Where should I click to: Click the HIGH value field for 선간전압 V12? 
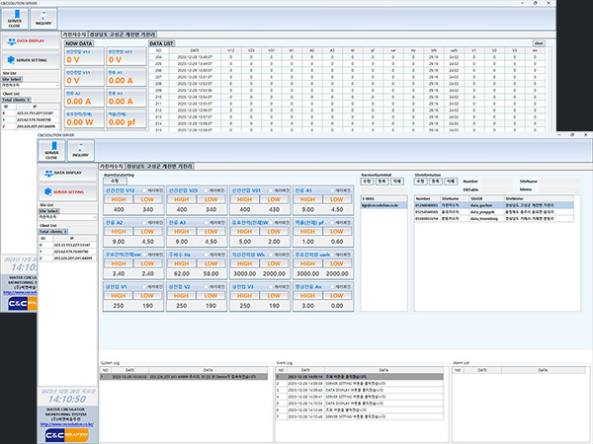pyautogui.click(x=119, y=209)
